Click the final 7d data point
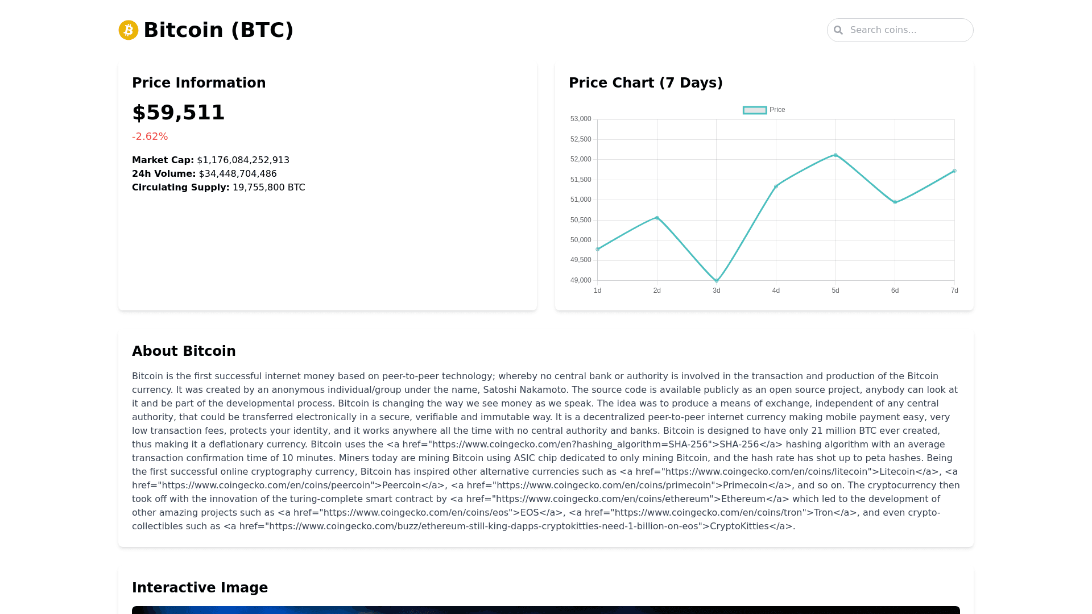The width and height of the screenshot is (1092, 614). coord(954,171)
